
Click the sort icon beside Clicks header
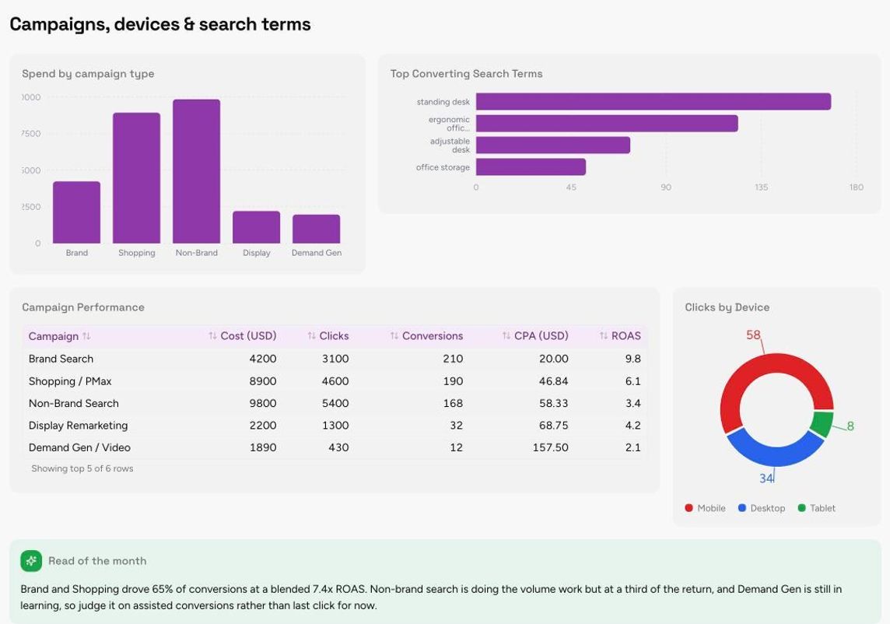pos(312,336)
